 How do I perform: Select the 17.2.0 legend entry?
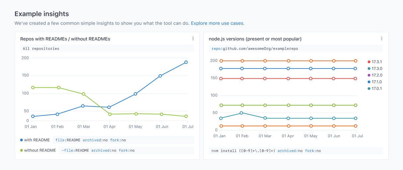click(x=376, y=75)
